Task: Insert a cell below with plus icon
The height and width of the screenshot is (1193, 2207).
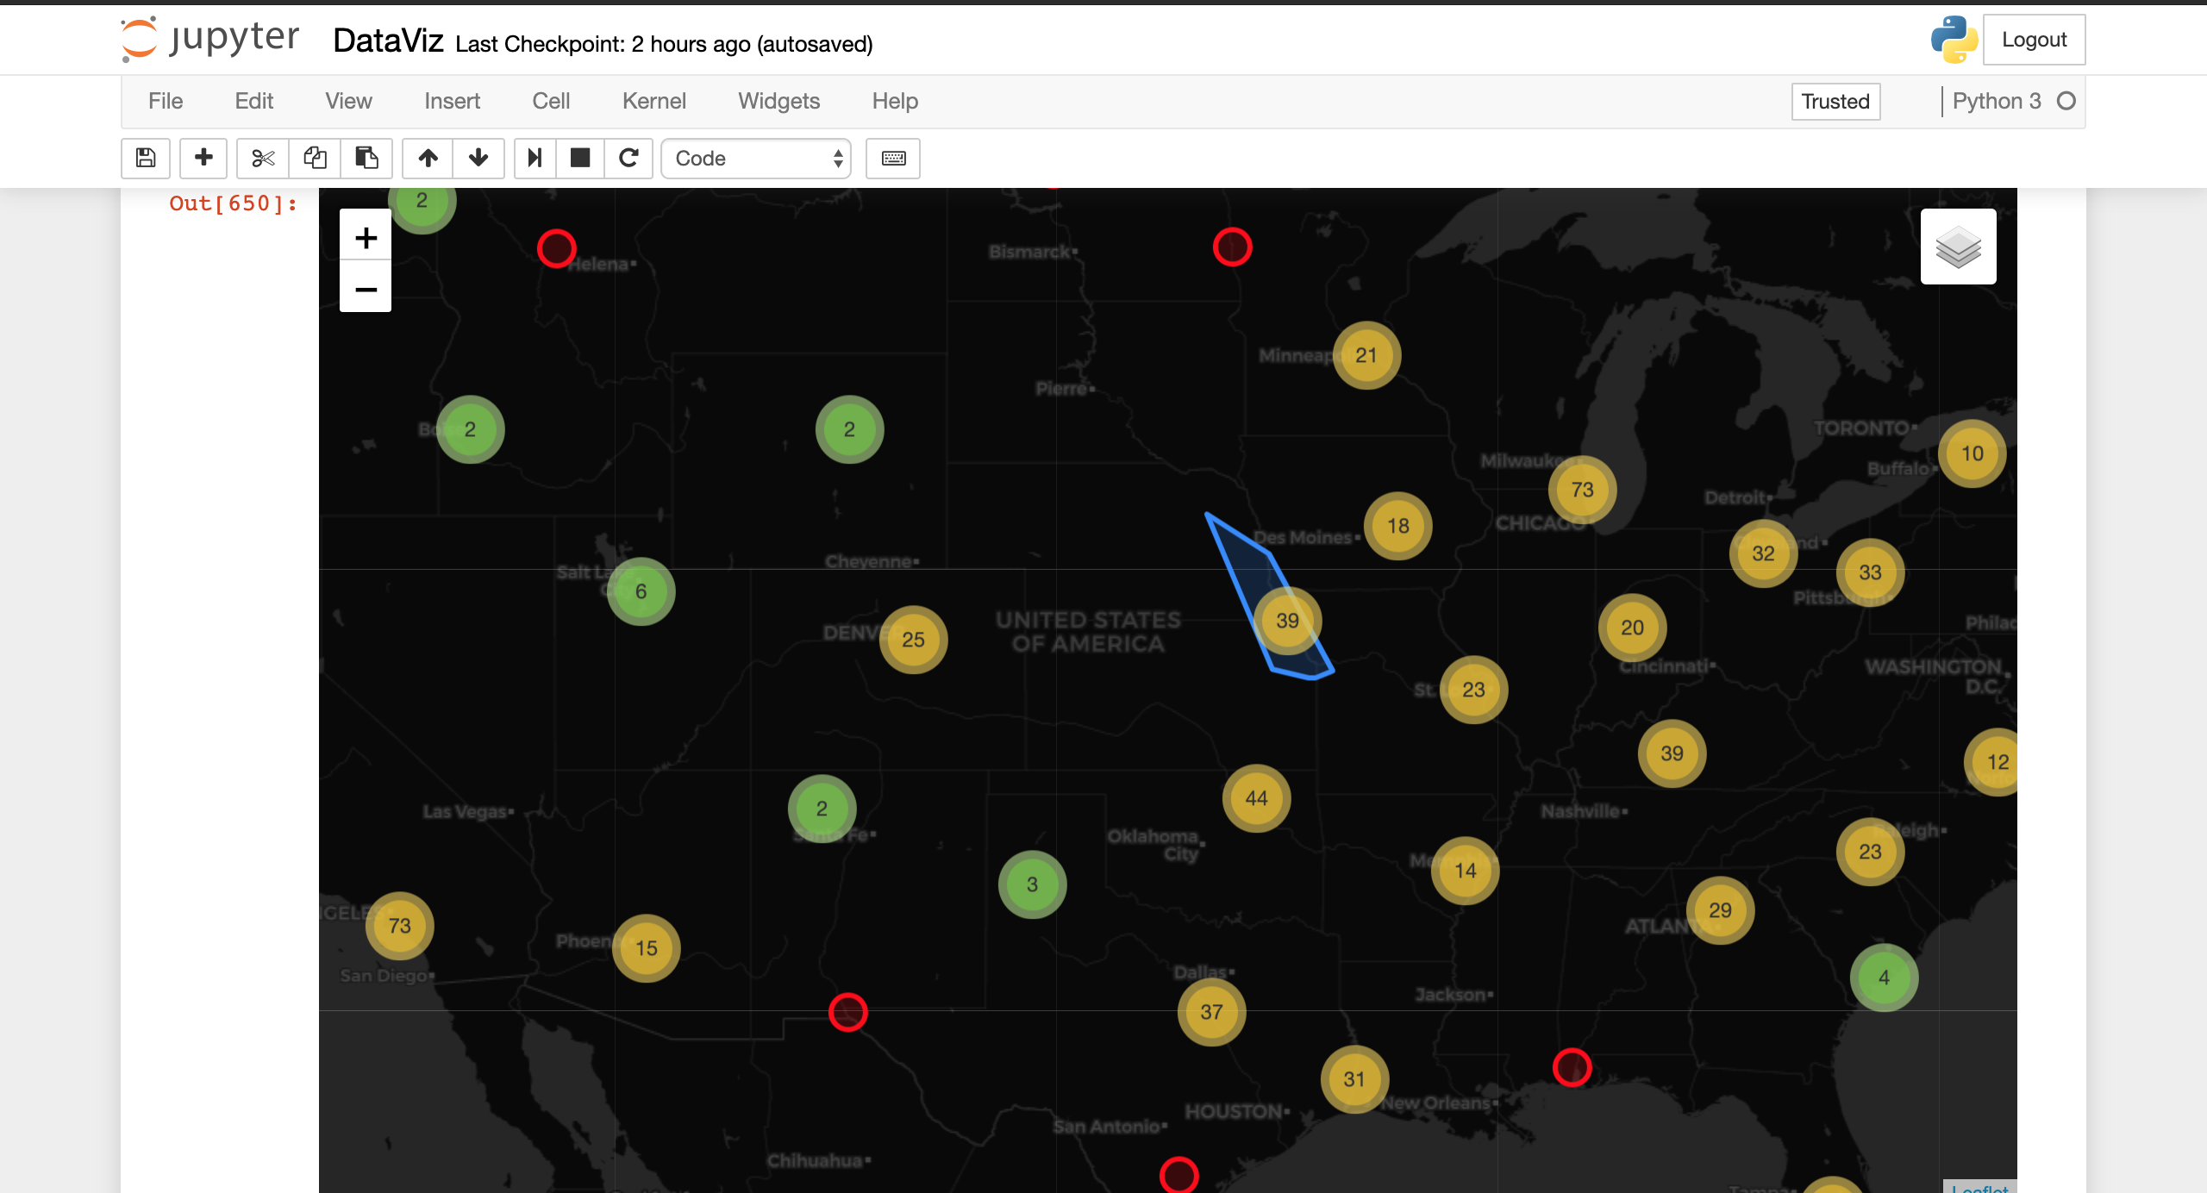Action: [203, 158]
